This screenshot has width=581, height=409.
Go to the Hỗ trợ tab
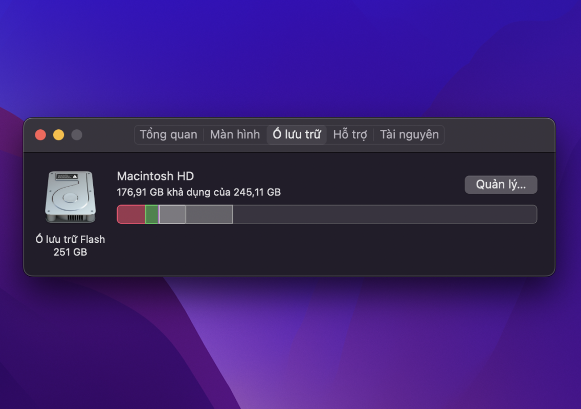(x=350, y=134)
